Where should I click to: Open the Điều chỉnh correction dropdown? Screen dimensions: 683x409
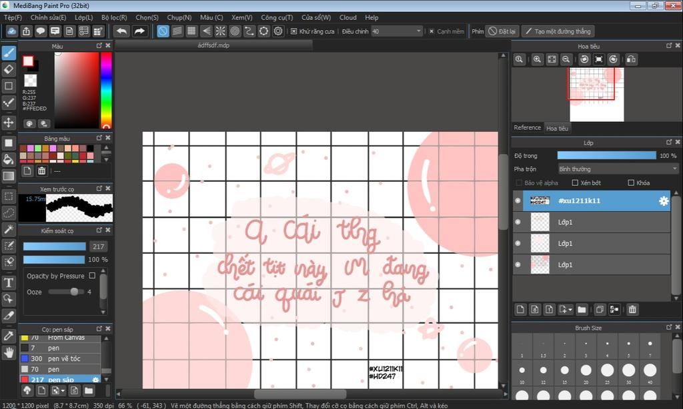click(x=397, y=31)
